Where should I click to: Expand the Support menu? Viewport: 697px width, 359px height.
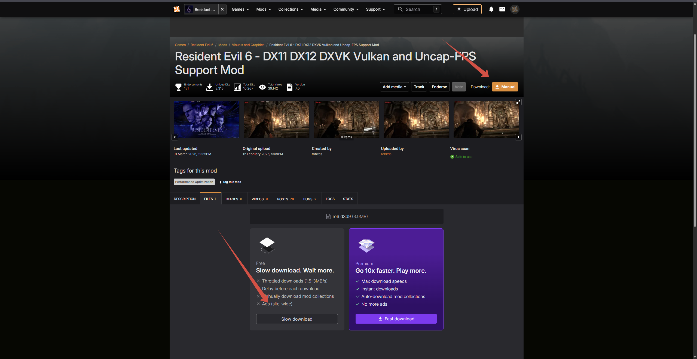pos(375,9)
